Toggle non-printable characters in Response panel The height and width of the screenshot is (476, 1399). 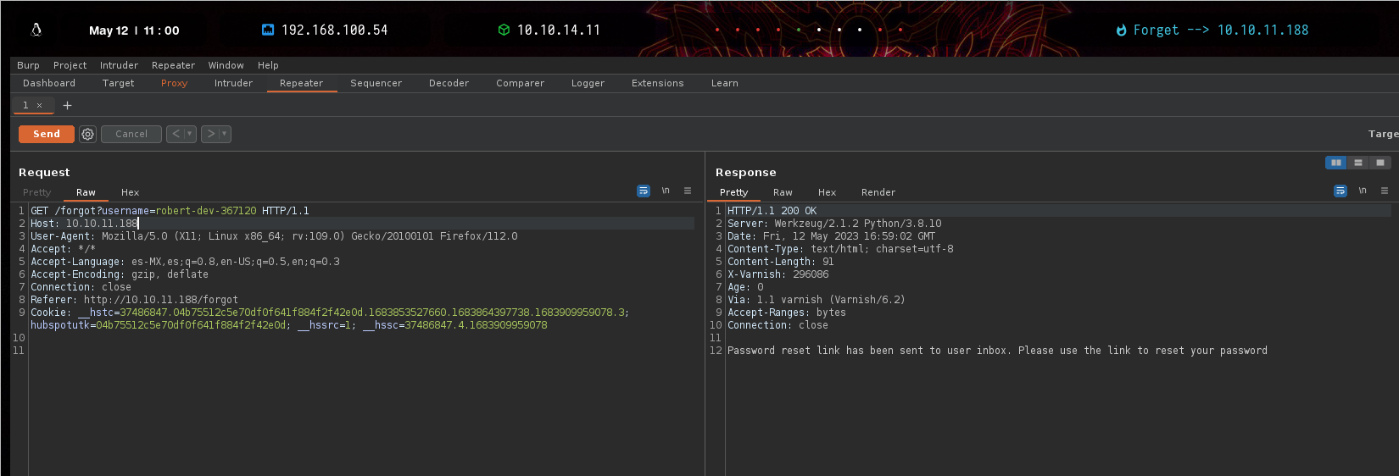(1363, 191)
